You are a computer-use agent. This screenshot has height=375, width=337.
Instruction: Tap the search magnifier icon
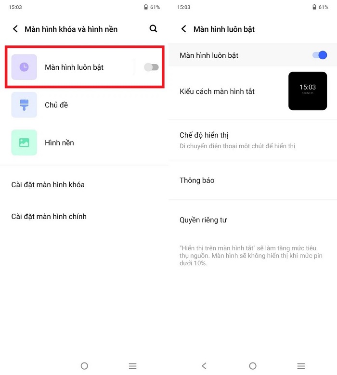click(x=153, y=29)
